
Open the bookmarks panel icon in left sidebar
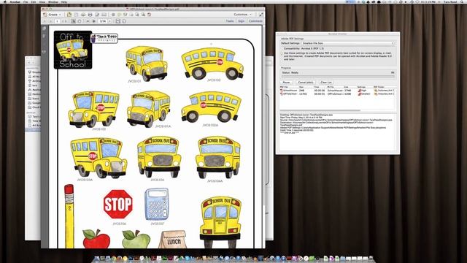(x=45, y=36)
